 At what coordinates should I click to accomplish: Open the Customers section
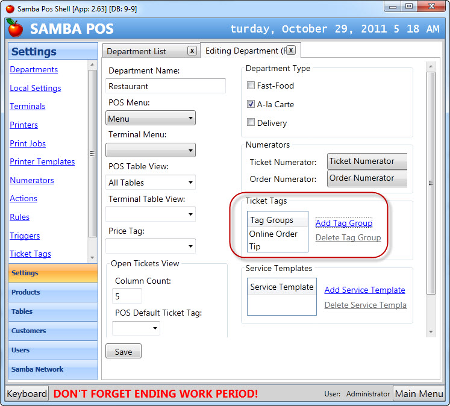pyautogui.click(x=53, y=331)
